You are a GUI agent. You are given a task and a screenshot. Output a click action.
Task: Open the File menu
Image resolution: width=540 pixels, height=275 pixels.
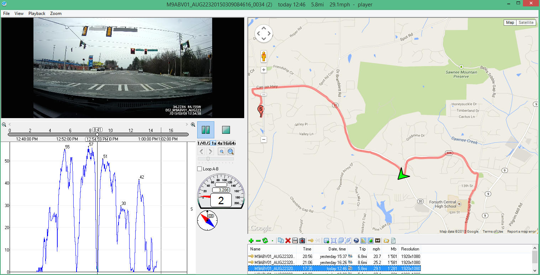(x=6, y=14)
